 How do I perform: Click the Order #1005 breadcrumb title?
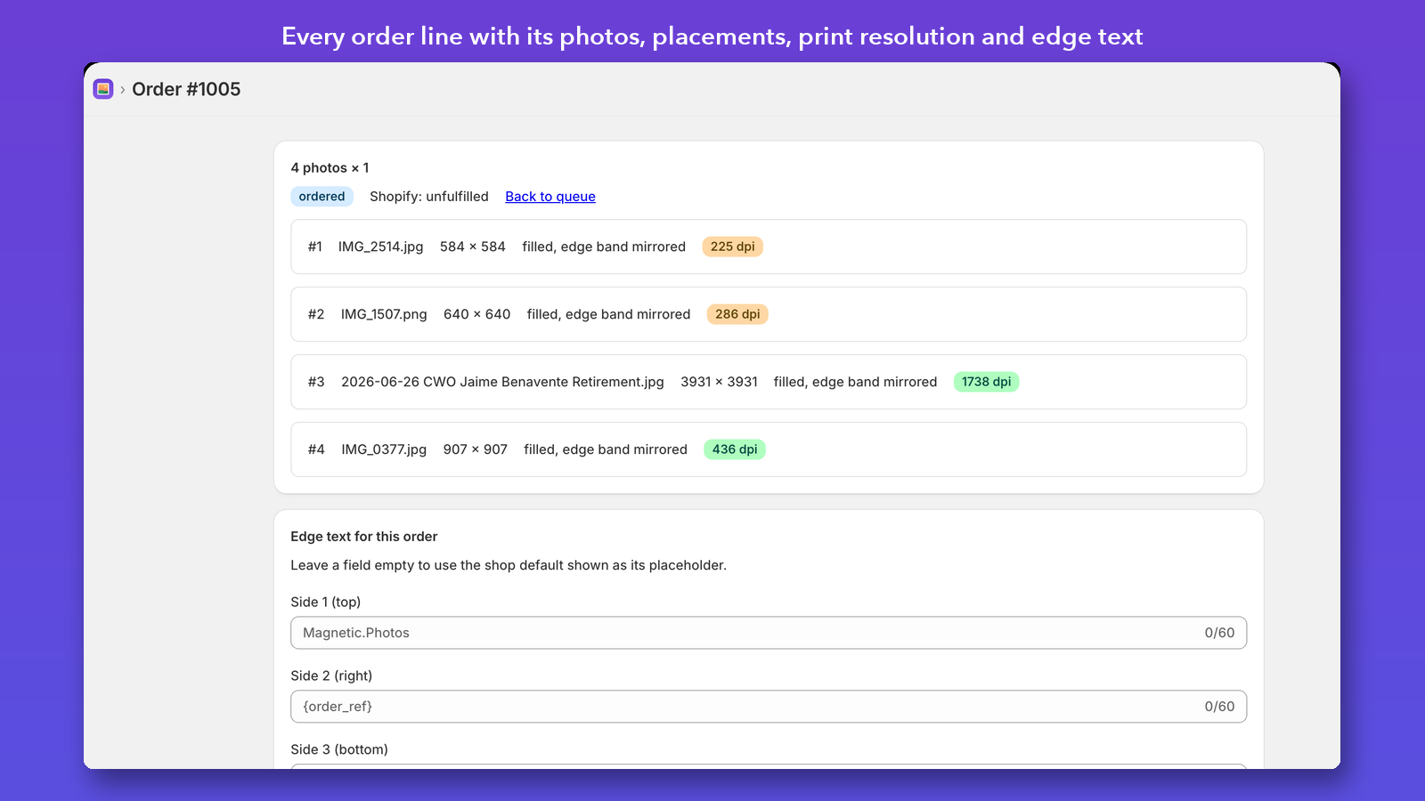[x=186, y=89]
